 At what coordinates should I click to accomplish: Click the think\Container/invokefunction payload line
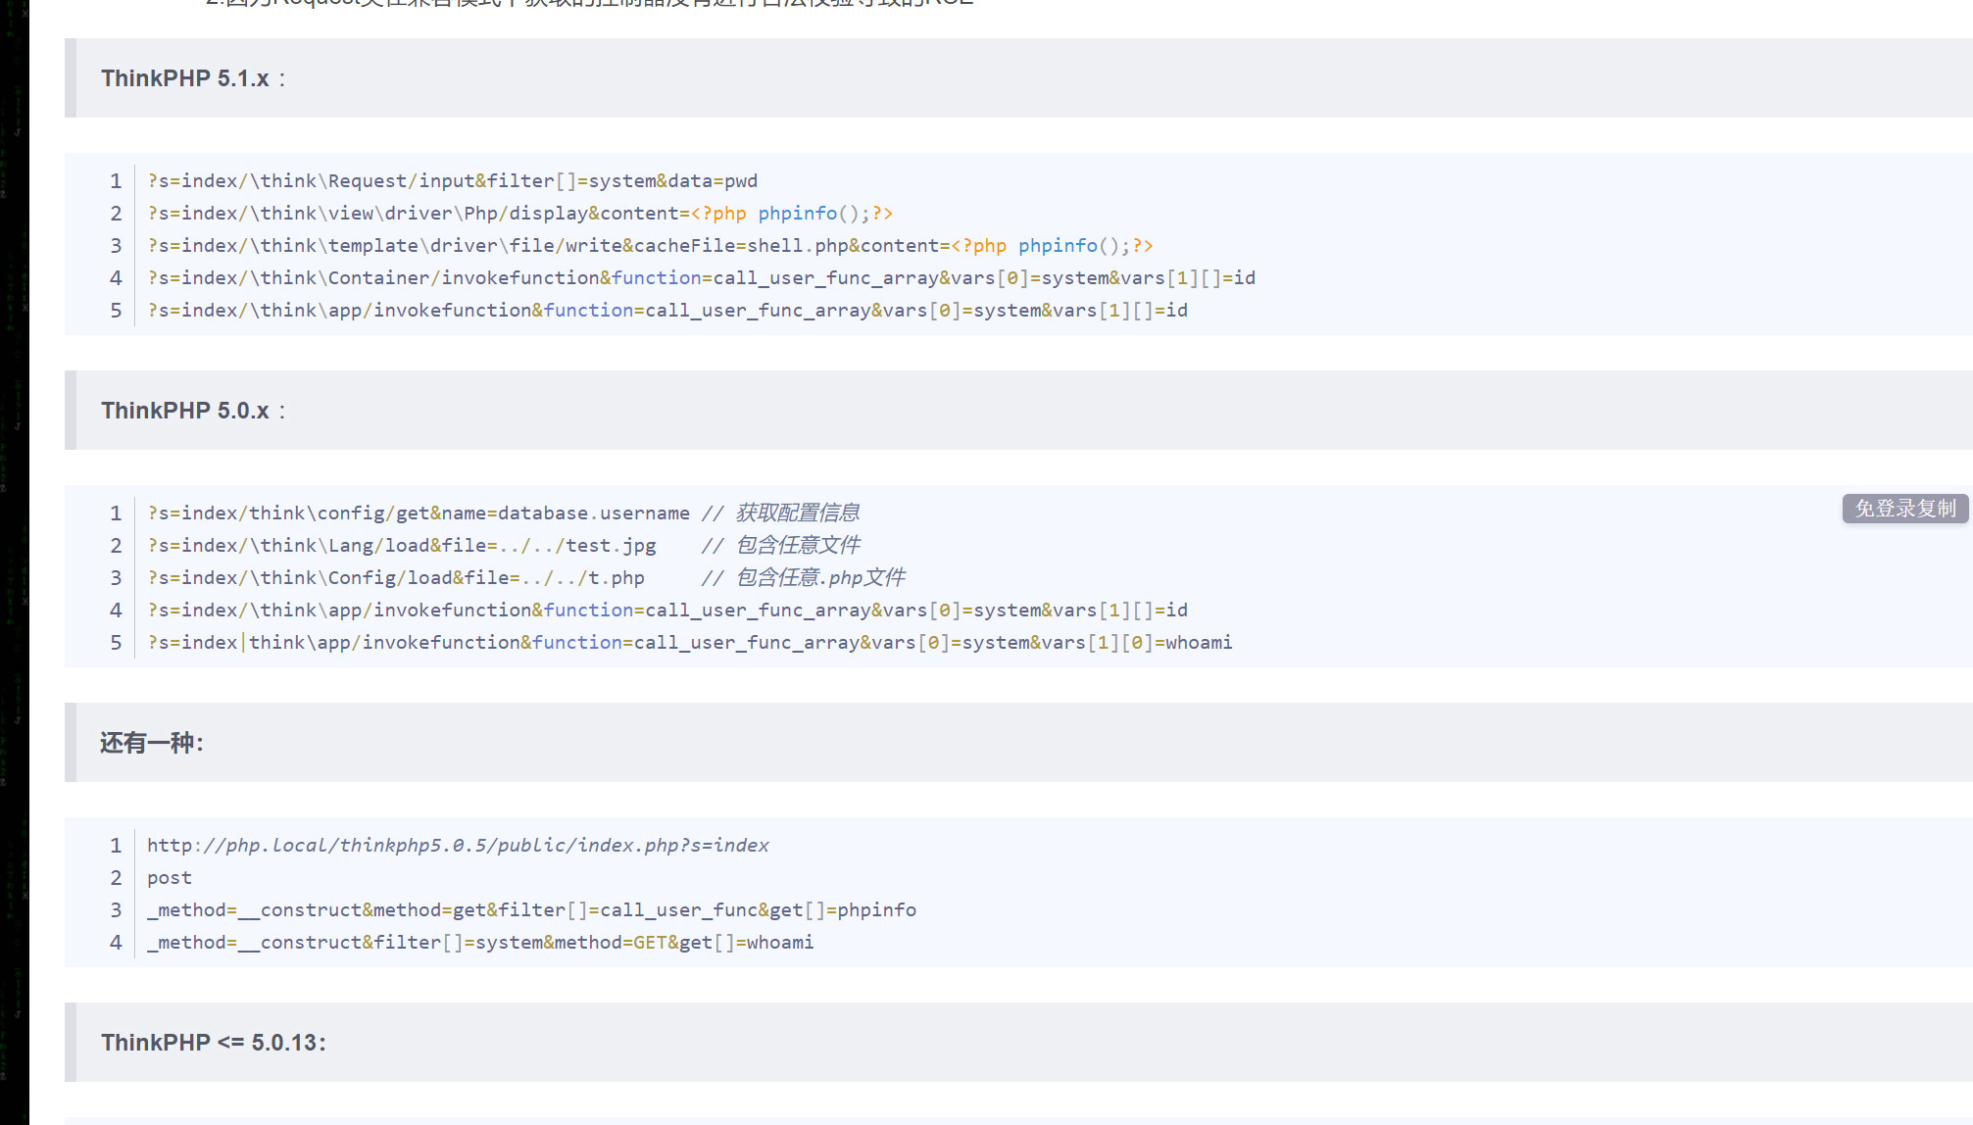702,278
